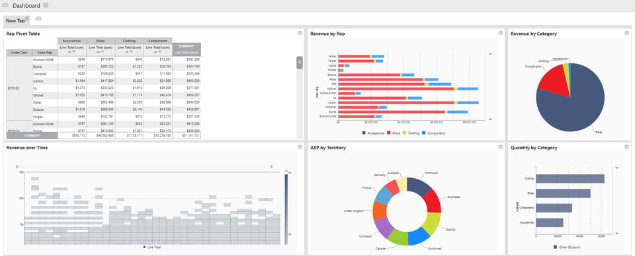Click the dashboard cloud icon beside title
The width and height of the screenshot is (635, 256).
6,6
